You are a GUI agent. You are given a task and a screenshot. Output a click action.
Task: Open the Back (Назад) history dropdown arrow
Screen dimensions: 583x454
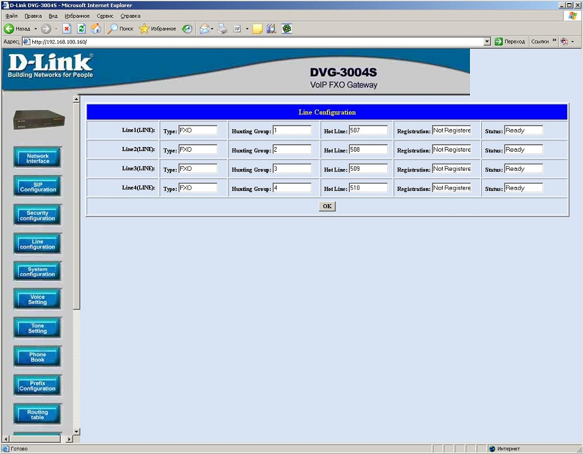pos(36,29)
